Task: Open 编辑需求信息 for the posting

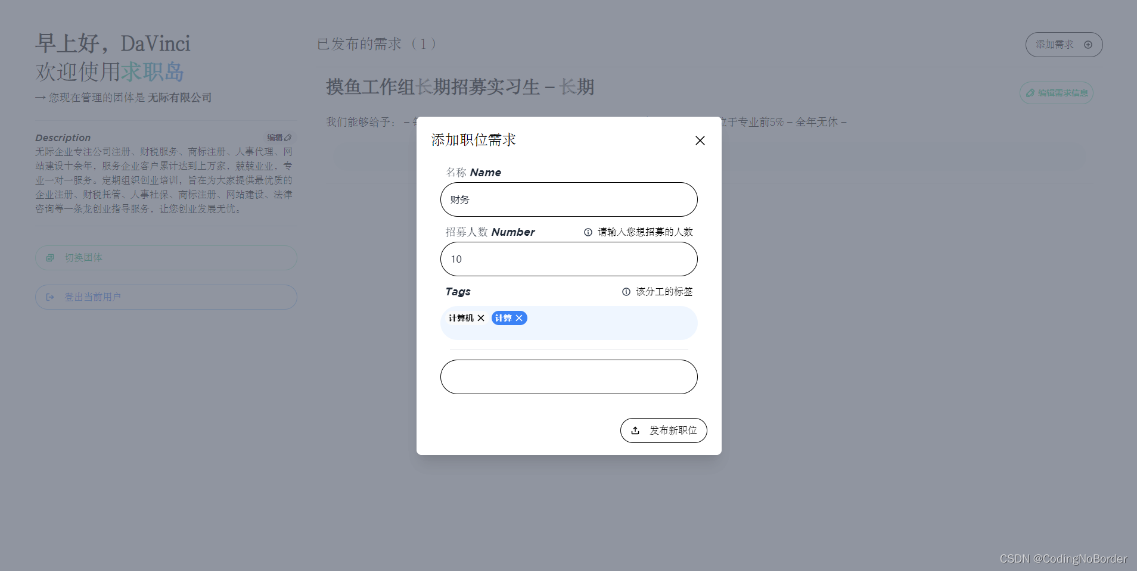Action: (x=1057, y=93)
